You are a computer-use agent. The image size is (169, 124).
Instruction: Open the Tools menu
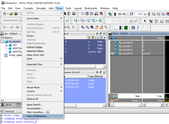coord(68,8)
